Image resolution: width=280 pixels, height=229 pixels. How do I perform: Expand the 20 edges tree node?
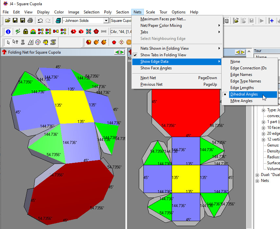pyautogui.click(x=263, y=134)
